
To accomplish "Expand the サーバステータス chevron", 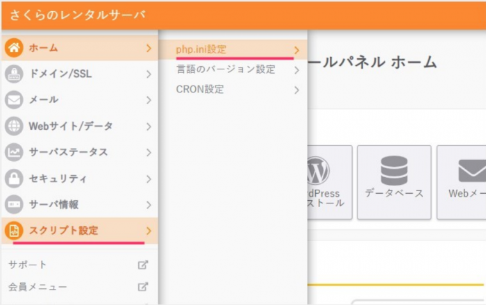I will (149, 153).
